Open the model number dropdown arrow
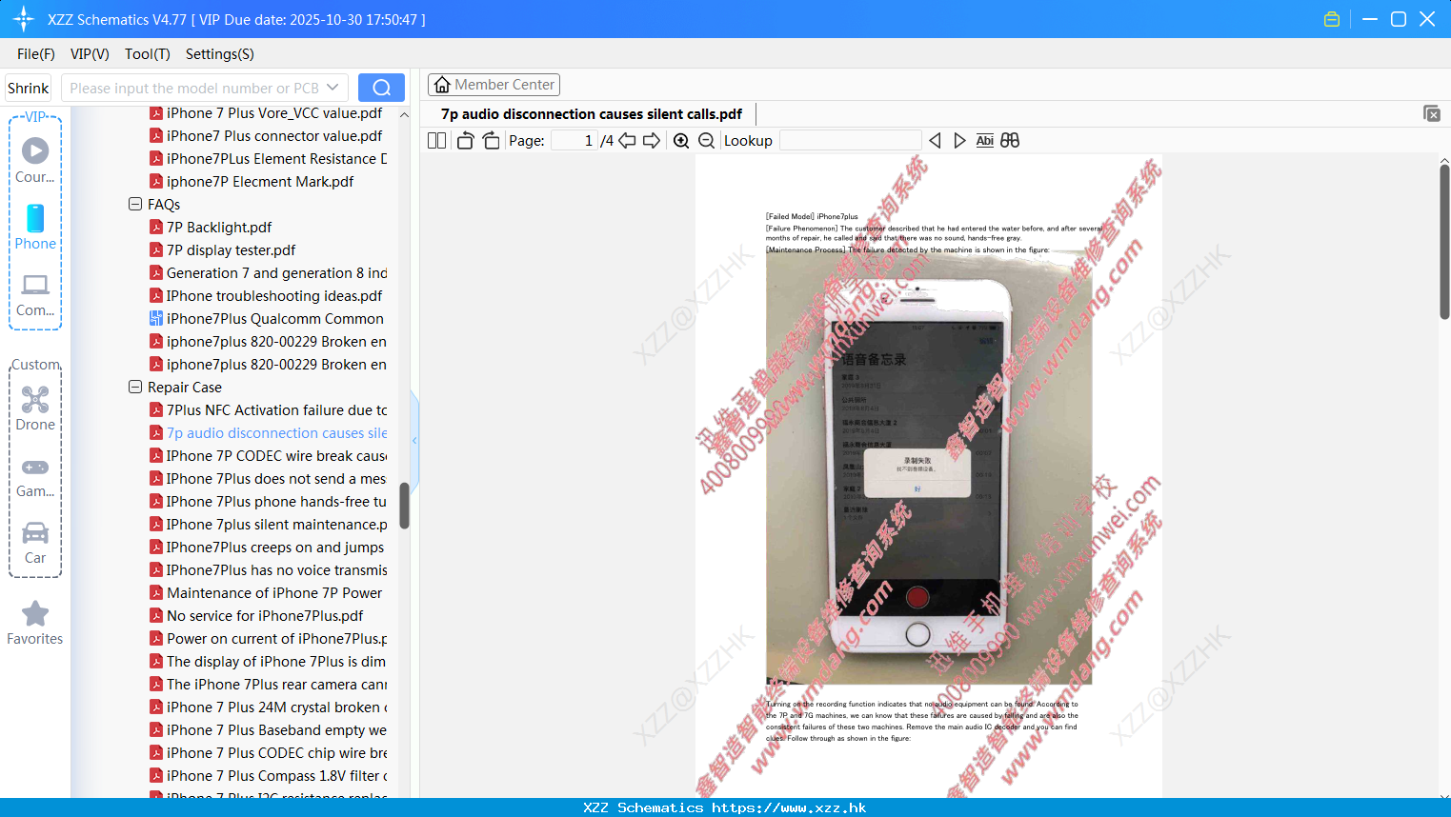The image size is (1451, 817). 333,88
